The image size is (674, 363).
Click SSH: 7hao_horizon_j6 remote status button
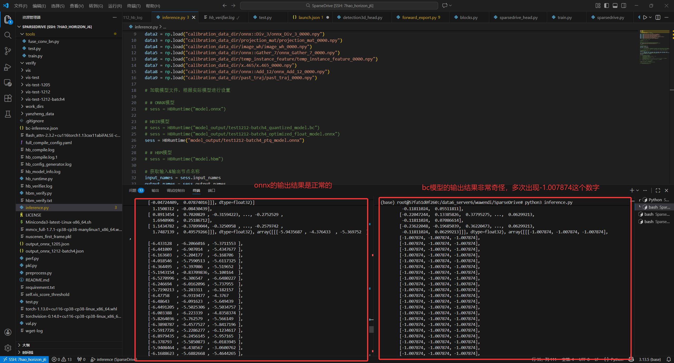tap(24, 359)
